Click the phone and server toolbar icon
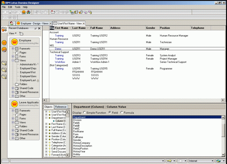227x164 pixels. click(x=76, y=12)
